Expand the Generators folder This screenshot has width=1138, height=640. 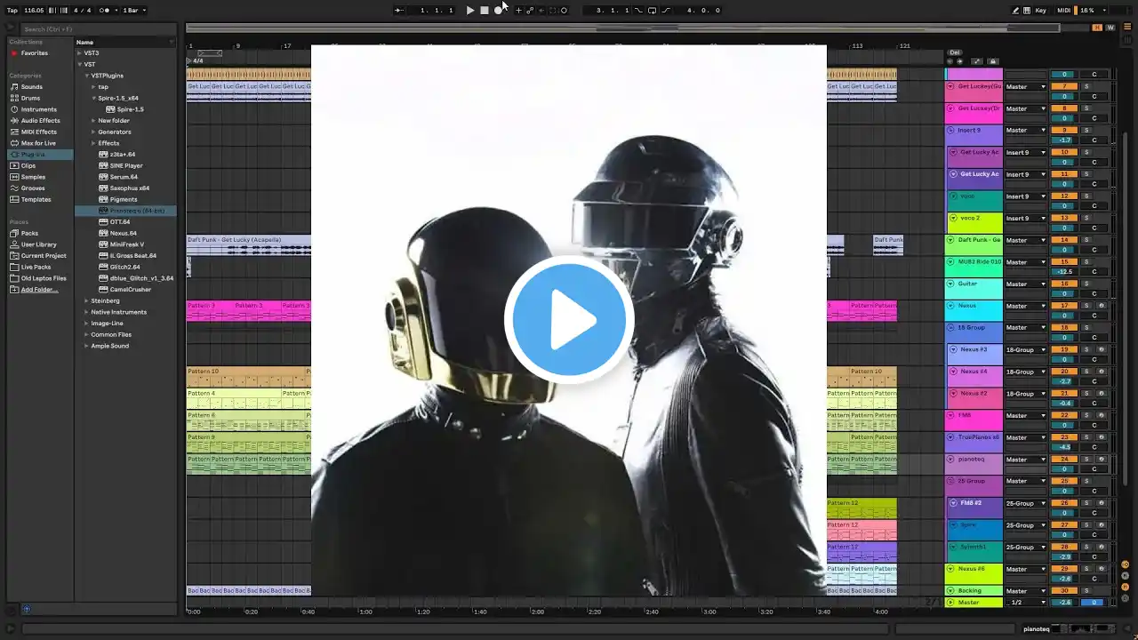94,132
